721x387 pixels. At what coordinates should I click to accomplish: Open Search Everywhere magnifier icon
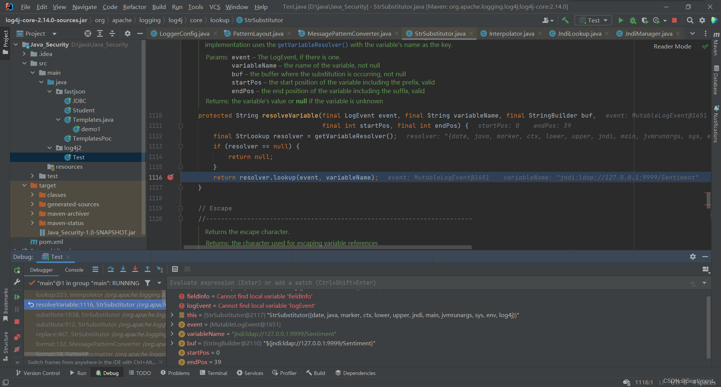690,20
